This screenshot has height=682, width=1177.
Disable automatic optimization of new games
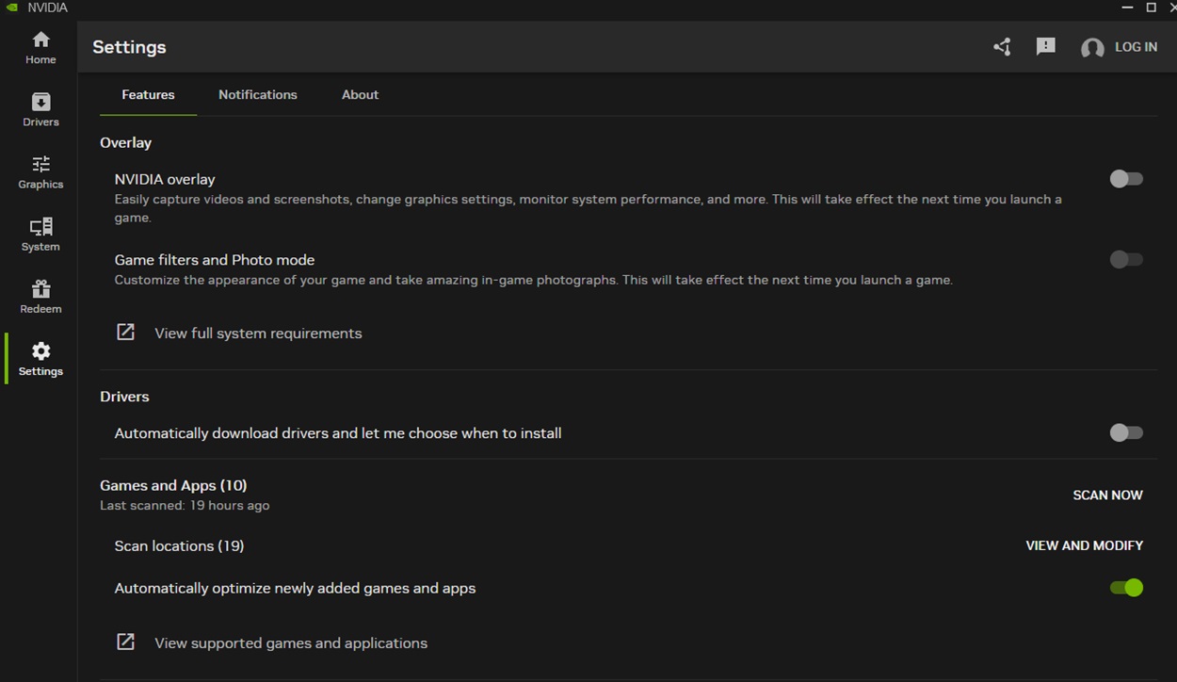tap(1125, 588)
